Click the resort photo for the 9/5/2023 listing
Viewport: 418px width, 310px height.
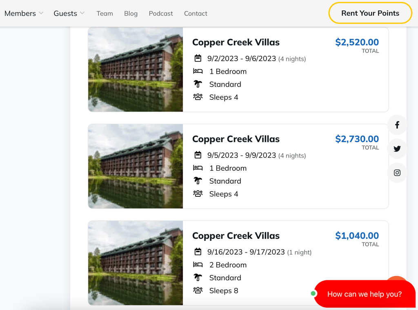[136, 166]
